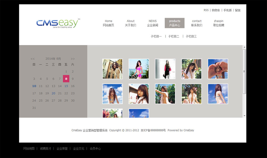Open the products 产品中心 menu tab
The height and width of the screenshot is (158, 267).
tap(175, 23)
